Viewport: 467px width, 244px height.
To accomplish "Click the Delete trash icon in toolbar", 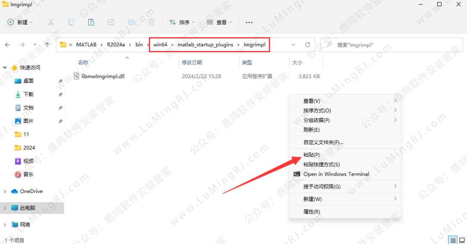I will 151,22.
